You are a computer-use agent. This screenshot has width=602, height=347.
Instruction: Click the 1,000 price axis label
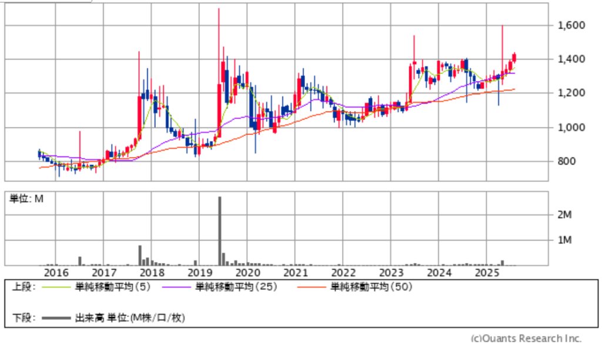point(571,127)
